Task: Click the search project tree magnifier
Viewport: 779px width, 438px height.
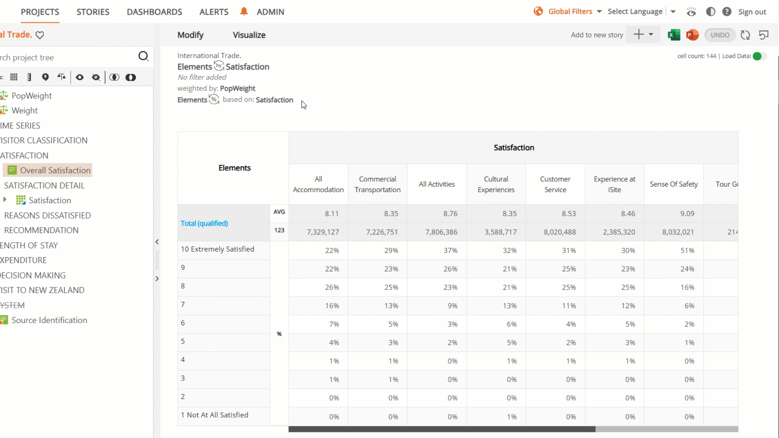Action: point(144,56)
